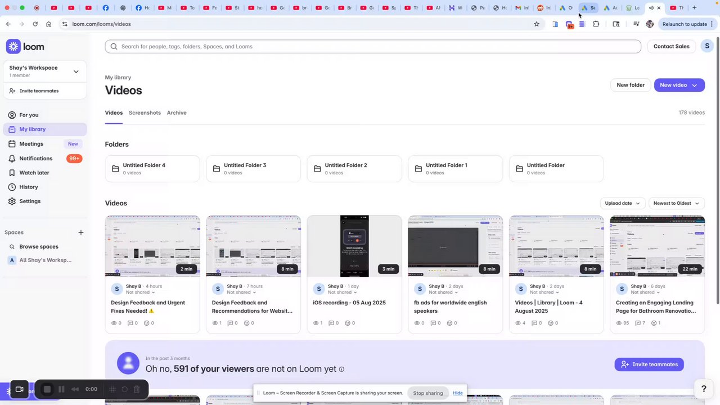Open the Upload date sort dropdown

point(622,203)
